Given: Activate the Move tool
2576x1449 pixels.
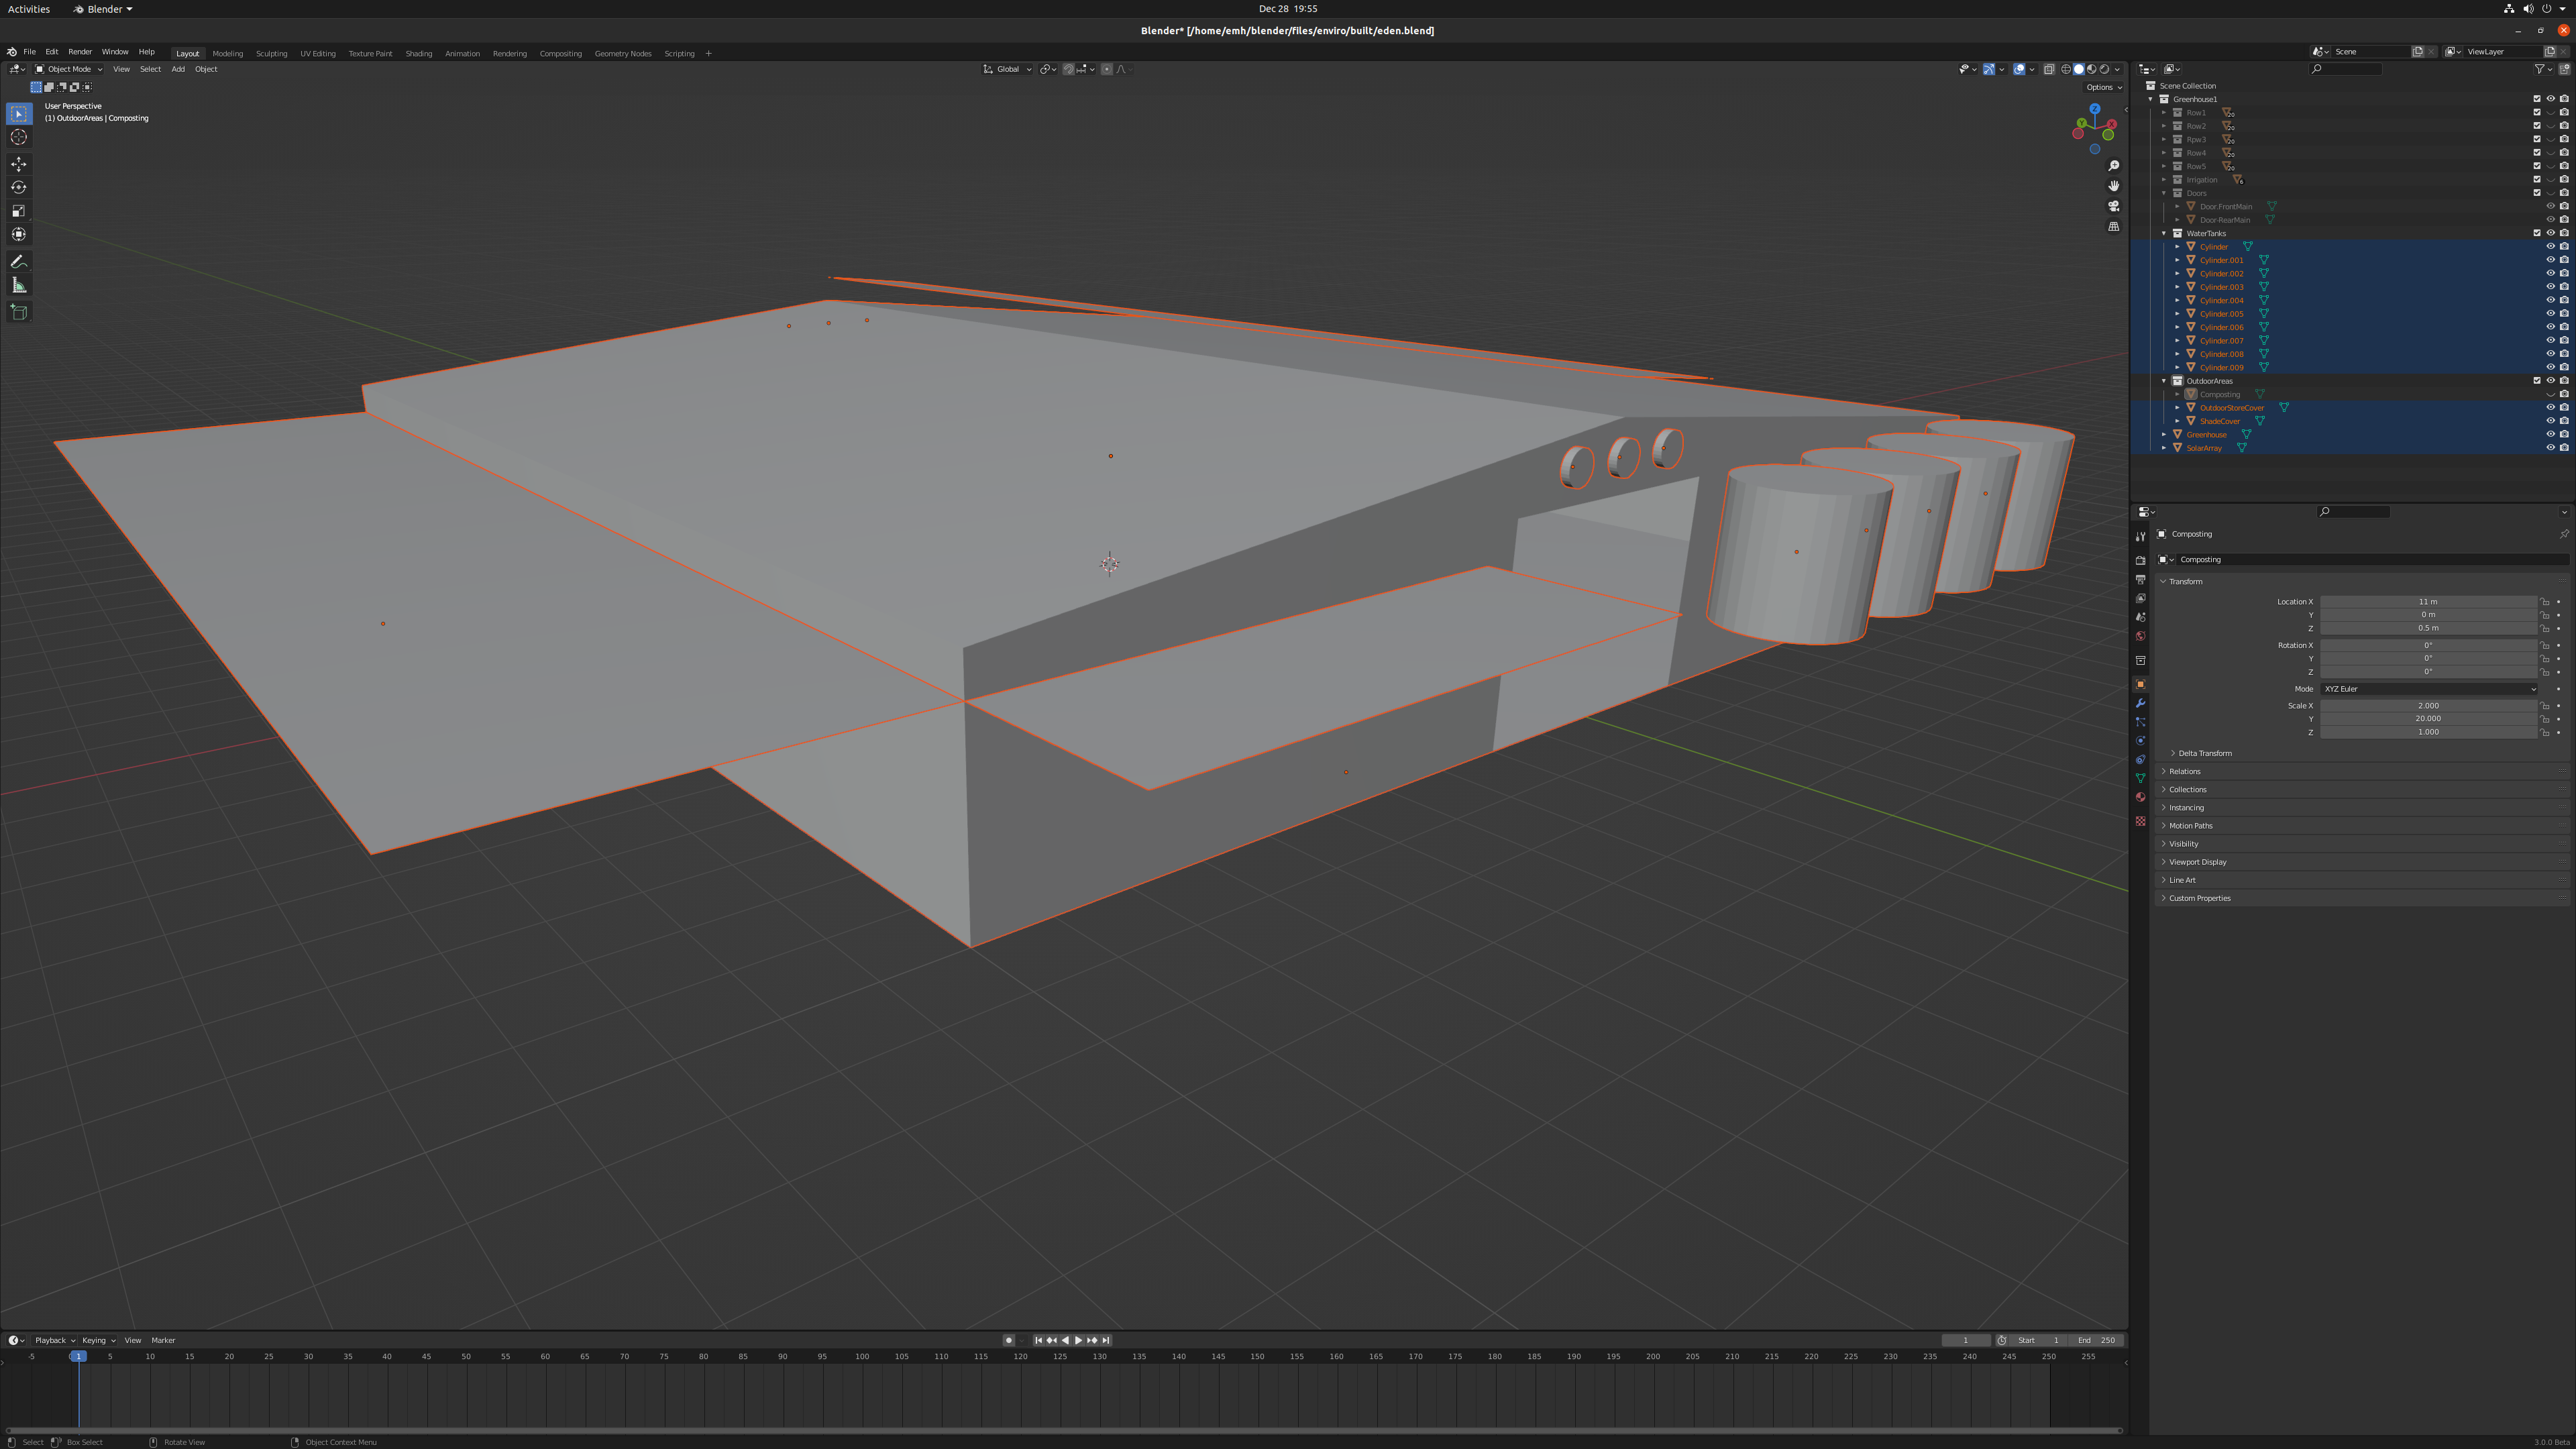Looking at the screenshot, I should tap(19, 164).
